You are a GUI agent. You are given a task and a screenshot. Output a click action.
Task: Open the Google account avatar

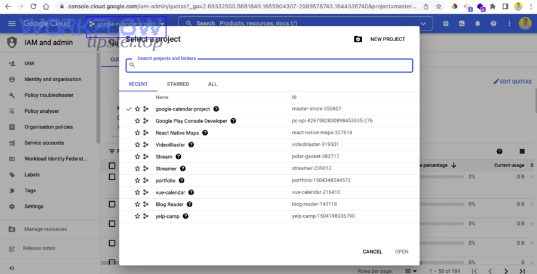coord(525,24)
